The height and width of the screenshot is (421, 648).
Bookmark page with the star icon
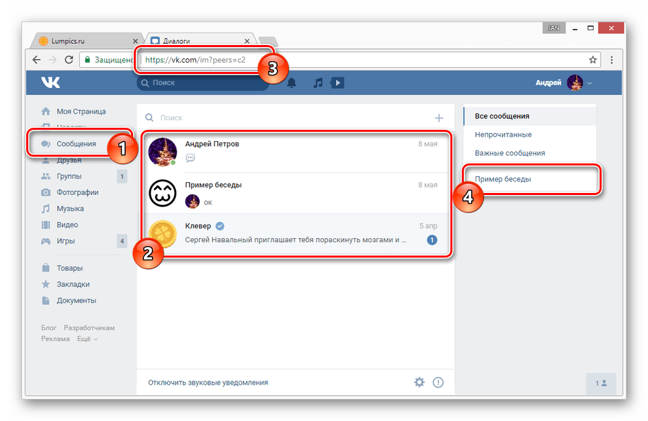coord(593,60)
